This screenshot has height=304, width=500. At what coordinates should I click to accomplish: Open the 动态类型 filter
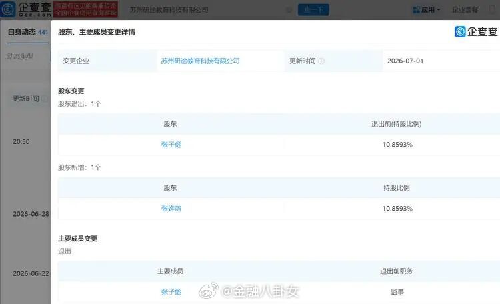pos(20,57)
